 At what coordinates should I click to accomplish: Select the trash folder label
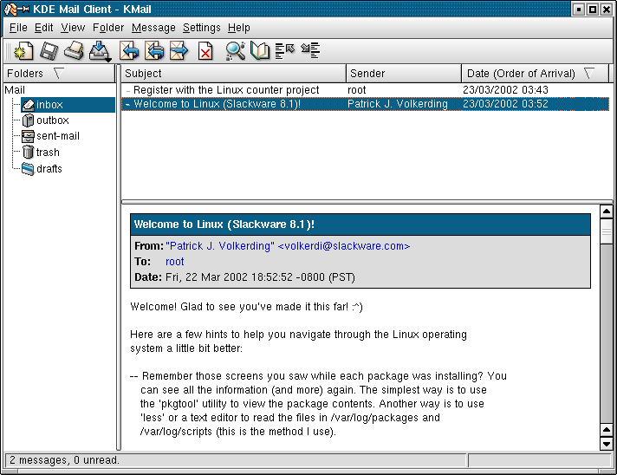pyautogui.click(x=48, y=153)
